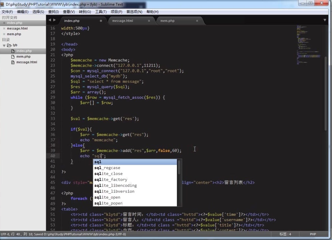The image size is (332, 240).
Task: Click the editor vertical scrollbar
Action: pyautogui.click(x=326, y=93)
